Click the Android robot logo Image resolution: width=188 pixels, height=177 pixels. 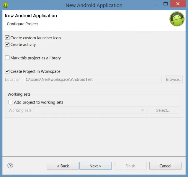pos(177,19)
